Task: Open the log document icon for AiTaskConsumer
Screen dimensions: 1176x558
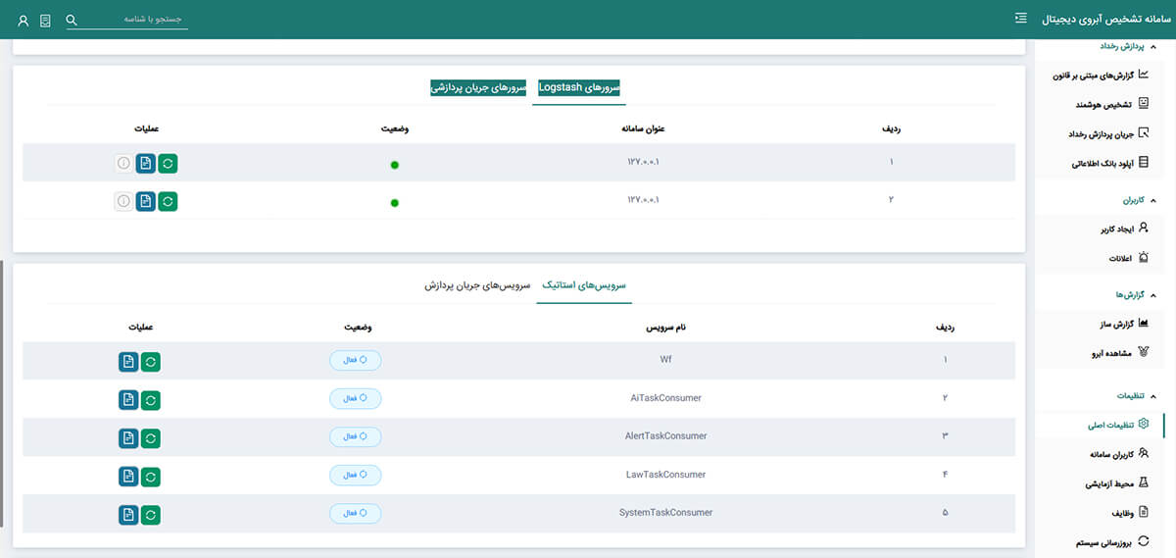Action: pyautogui.click(x=127, y=399)
